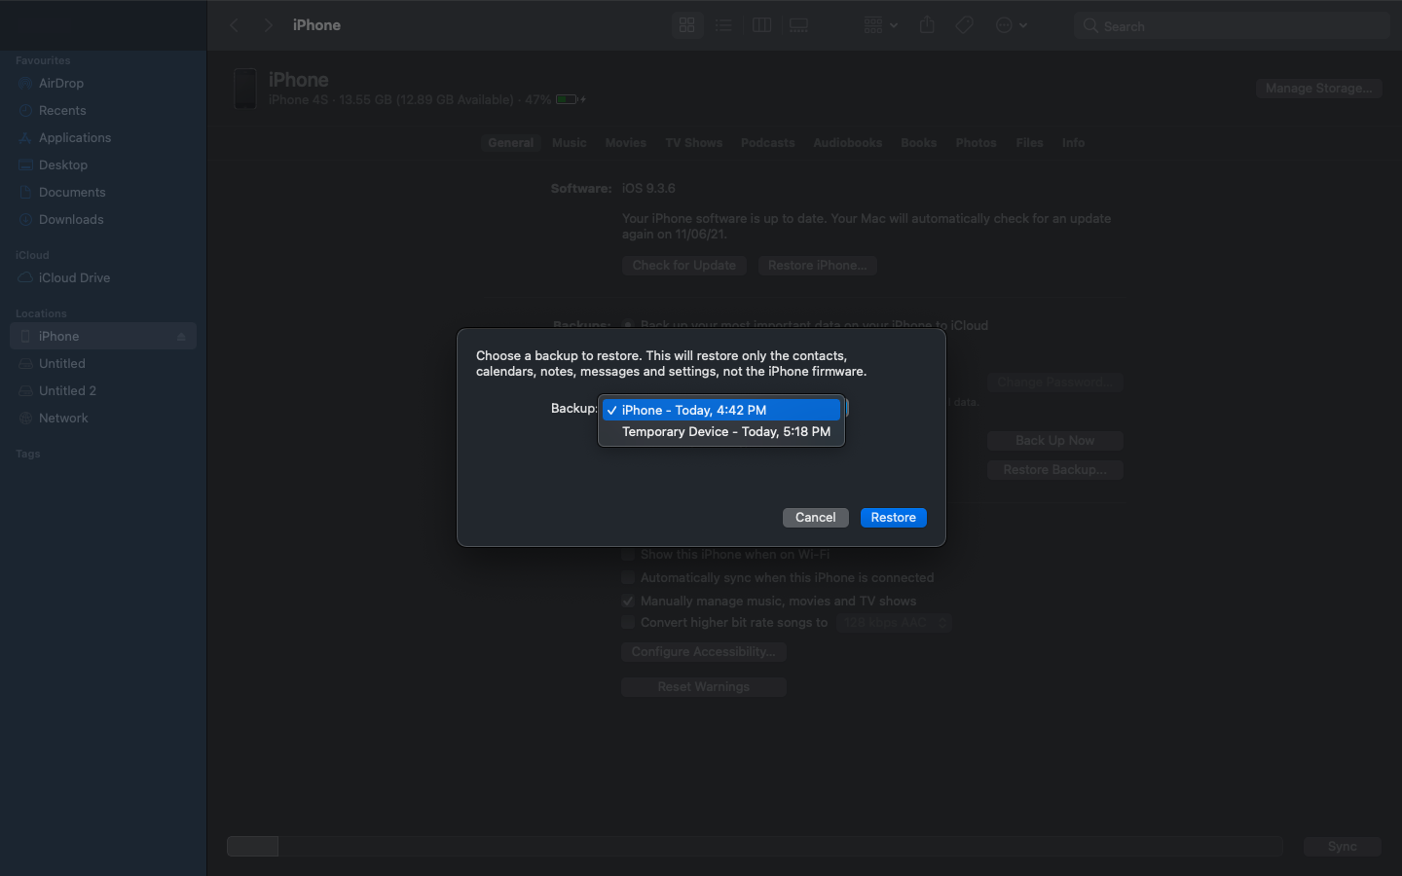The width and height of the screenshot is (1402, 876).
Task: Click the Restore Backup button
Action: click(1055, 470)
